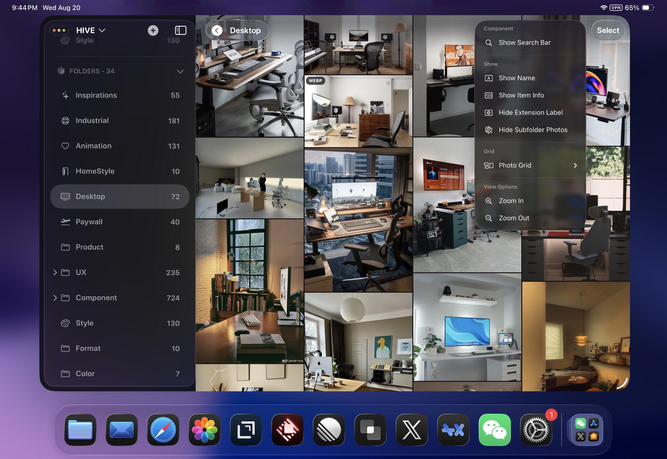This screenshot has height=459, width=667.
Task: Open WeChat from the dock
Action: (494, 430)
